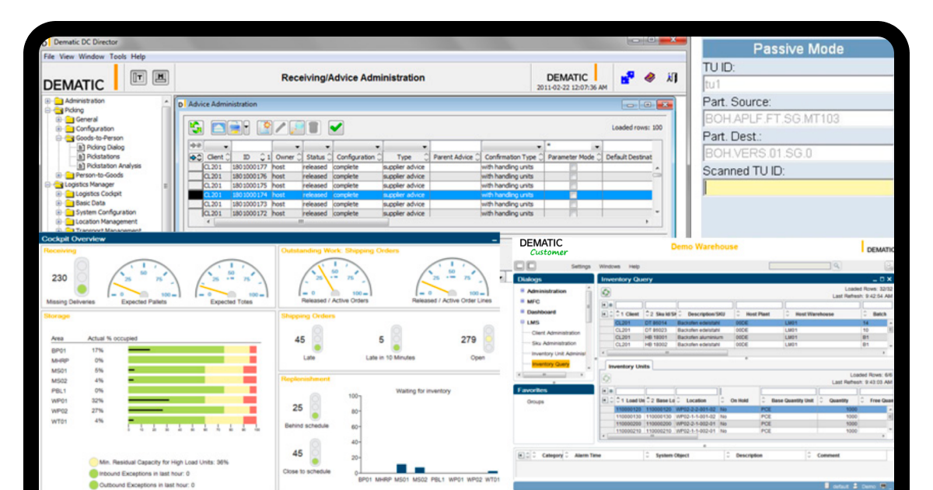Click the magnifier search icon in Demo Warehouse

(836, 266)
